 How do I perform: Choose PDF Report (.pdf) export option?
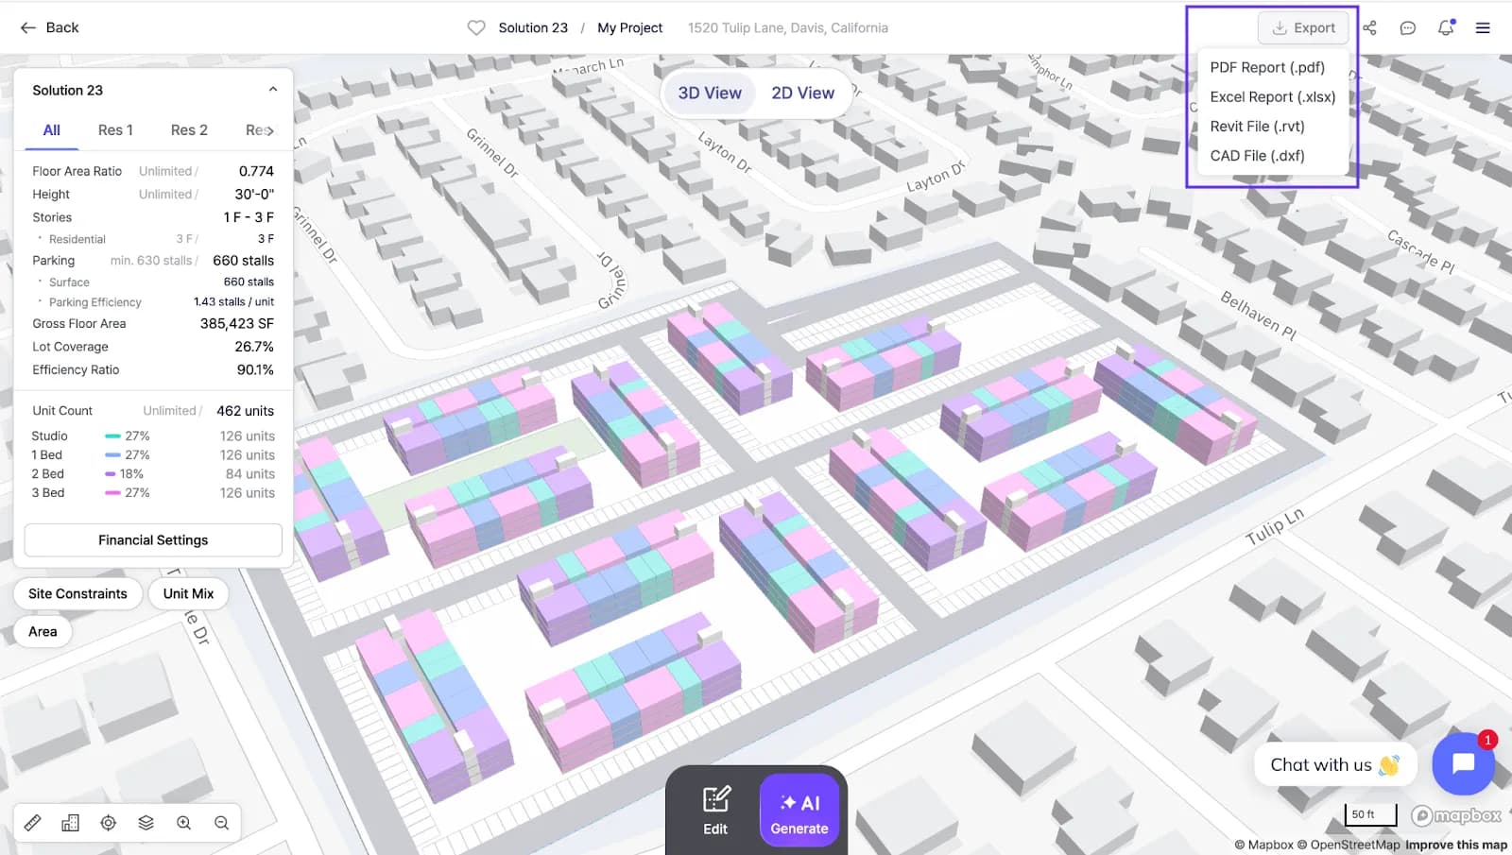point(1267,67)
